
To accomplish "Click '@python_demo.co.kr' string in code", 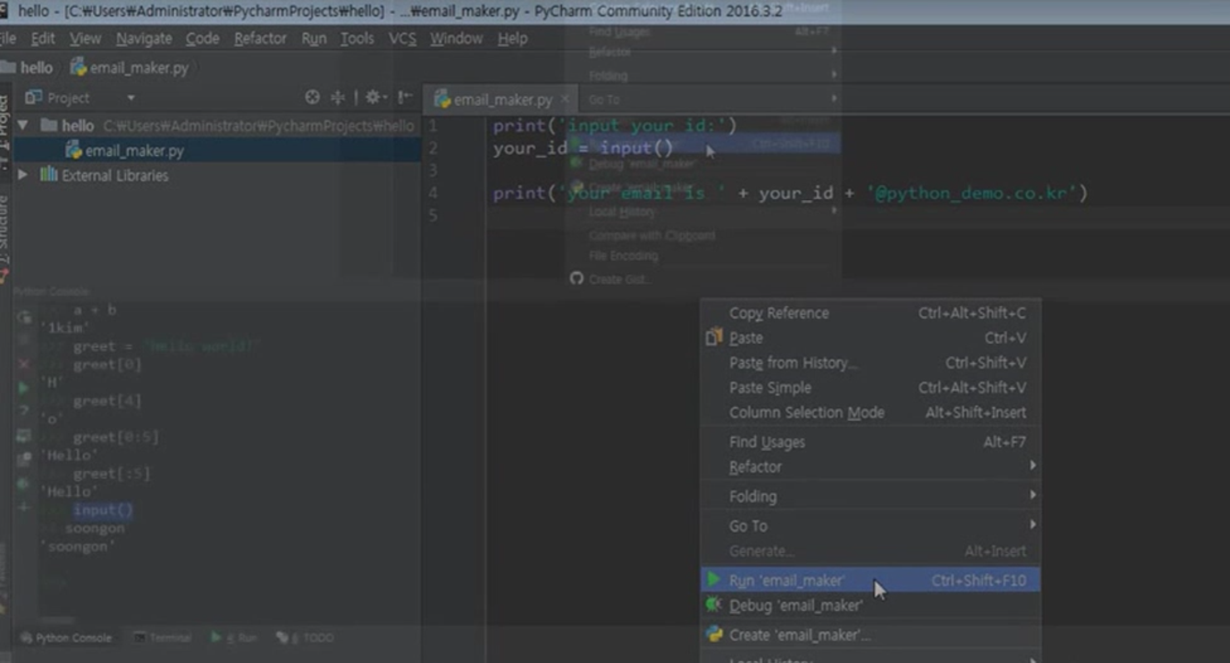I will pos(971,193).
